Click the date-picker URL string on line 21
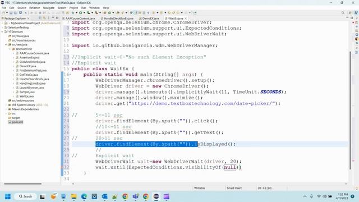This screenshot has width=359, height=202. (202, 103)
